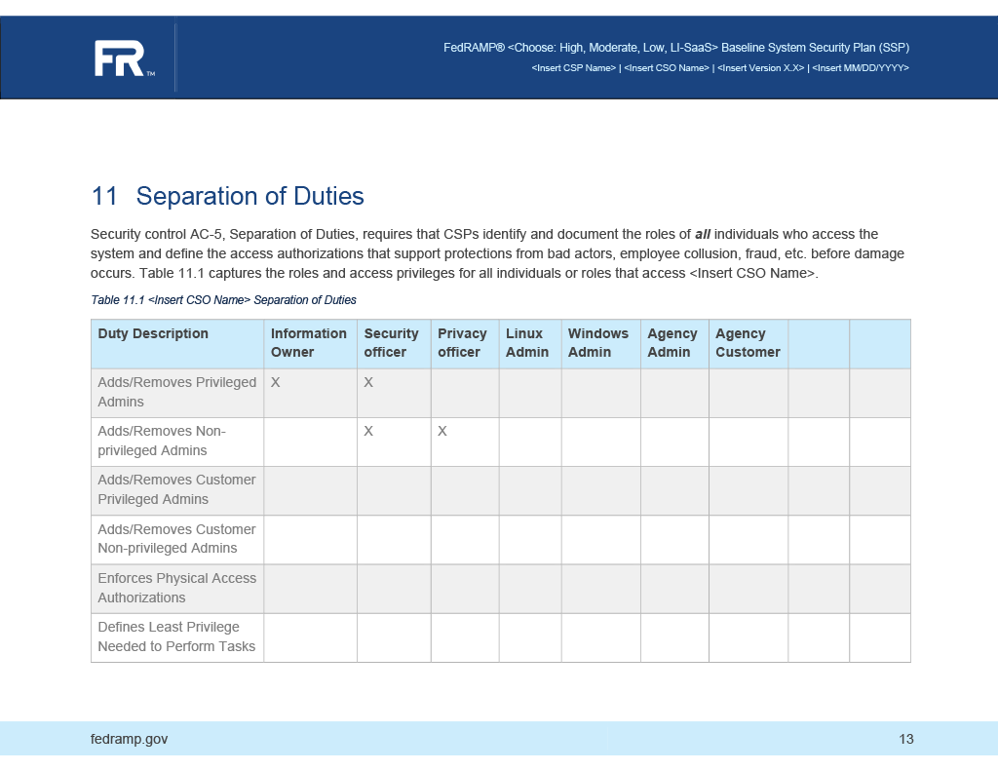This screenshot has width=998, height=771.
Task: Click the Enforces Physical Access Authorizations cell
Action: (176, 588)
